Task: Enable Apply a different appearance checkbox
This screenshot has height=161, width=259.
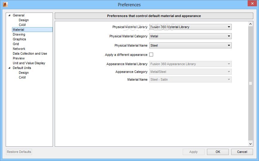Action: pyautogui.click(x=151, y=55)
